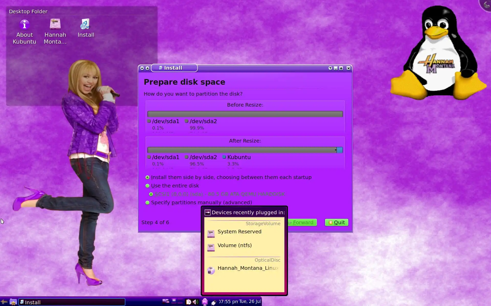Image resolution: width=491 pixels, height=306 pixels.
Task: Switch to Install task in taskbar
Action: 72,302
